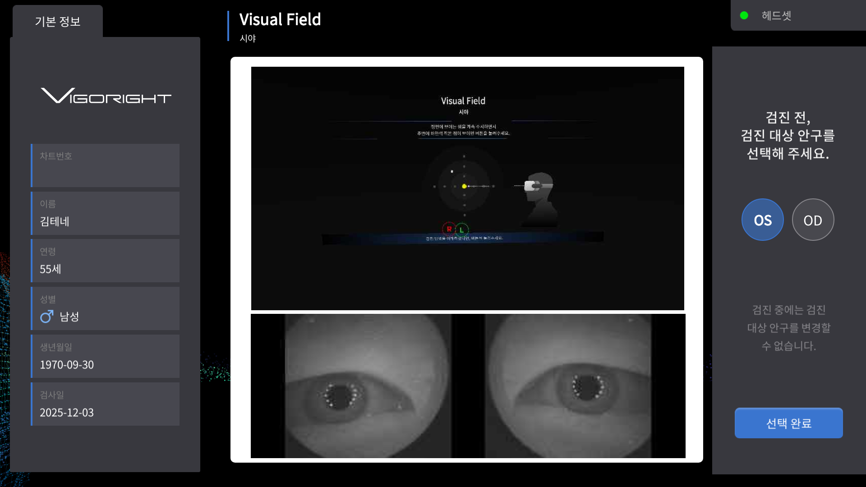Click the Vigoright logo
Screen dimensions: 866x487
point(106,96)
